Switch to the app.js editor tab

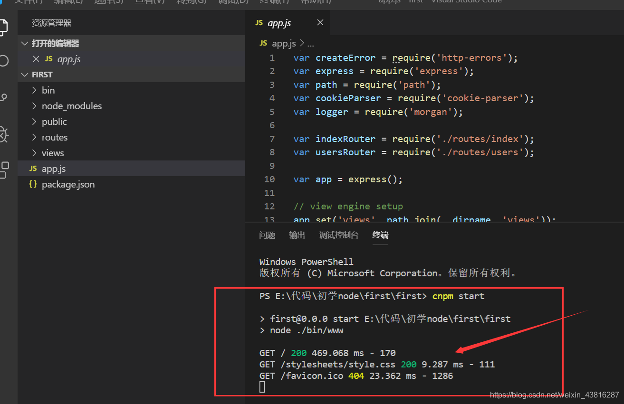tap(288, 23)
